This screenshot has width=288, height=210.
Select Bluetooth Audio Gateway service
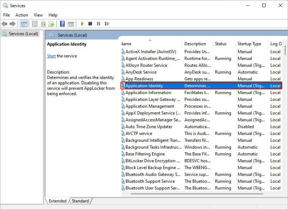[x=201, y=174]
